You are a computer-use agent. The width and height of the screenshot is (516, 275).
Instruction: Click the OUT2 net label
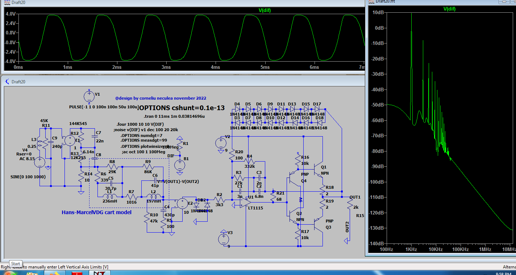347,227
